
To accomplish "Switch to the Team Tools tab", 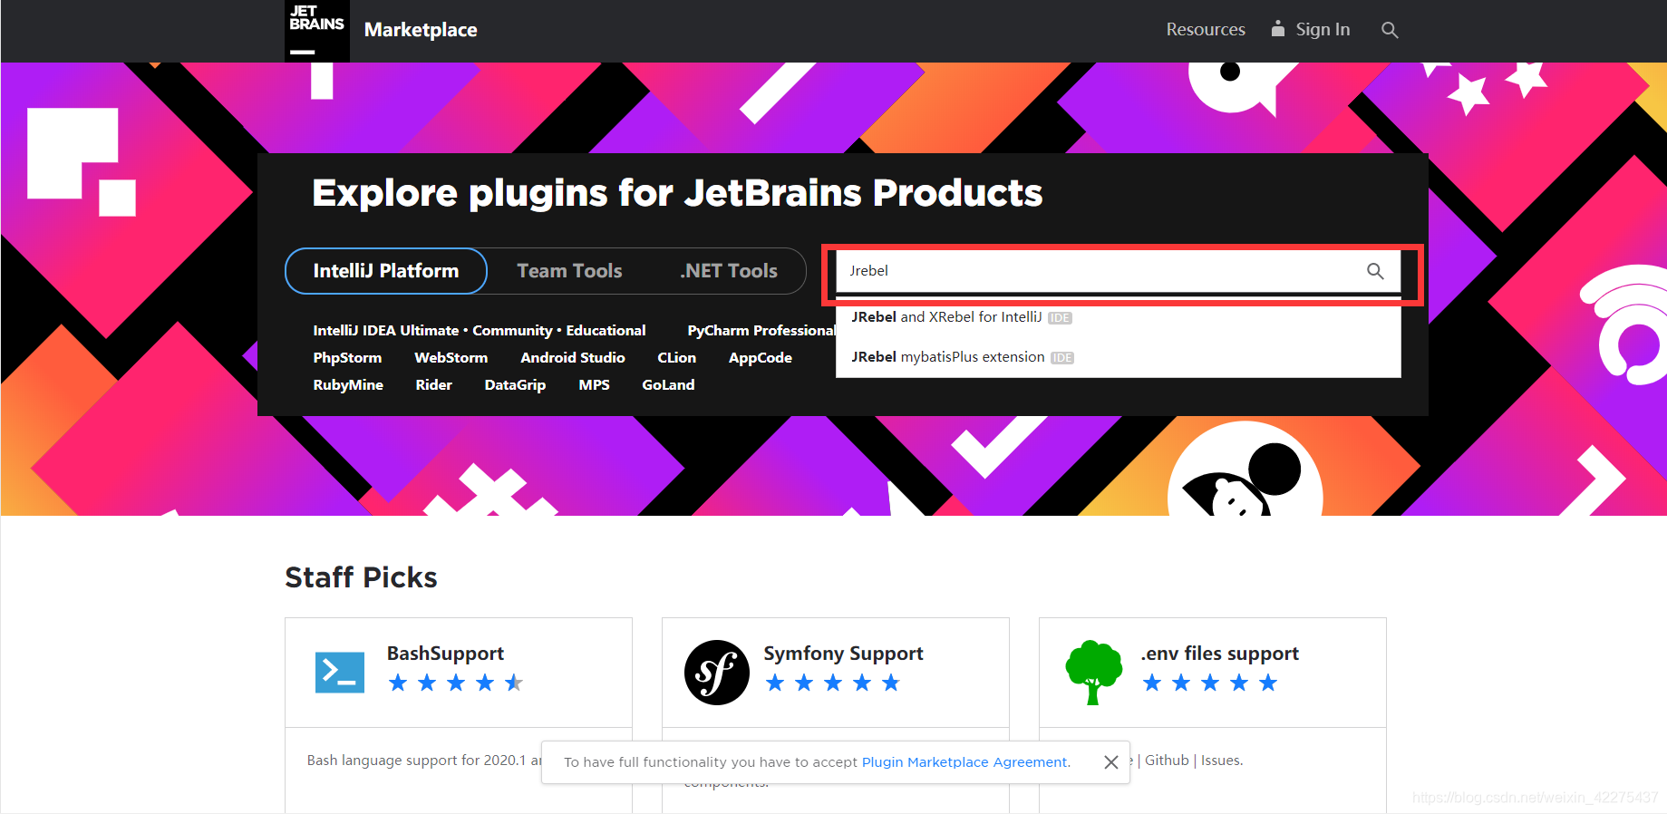I will 569,271.
